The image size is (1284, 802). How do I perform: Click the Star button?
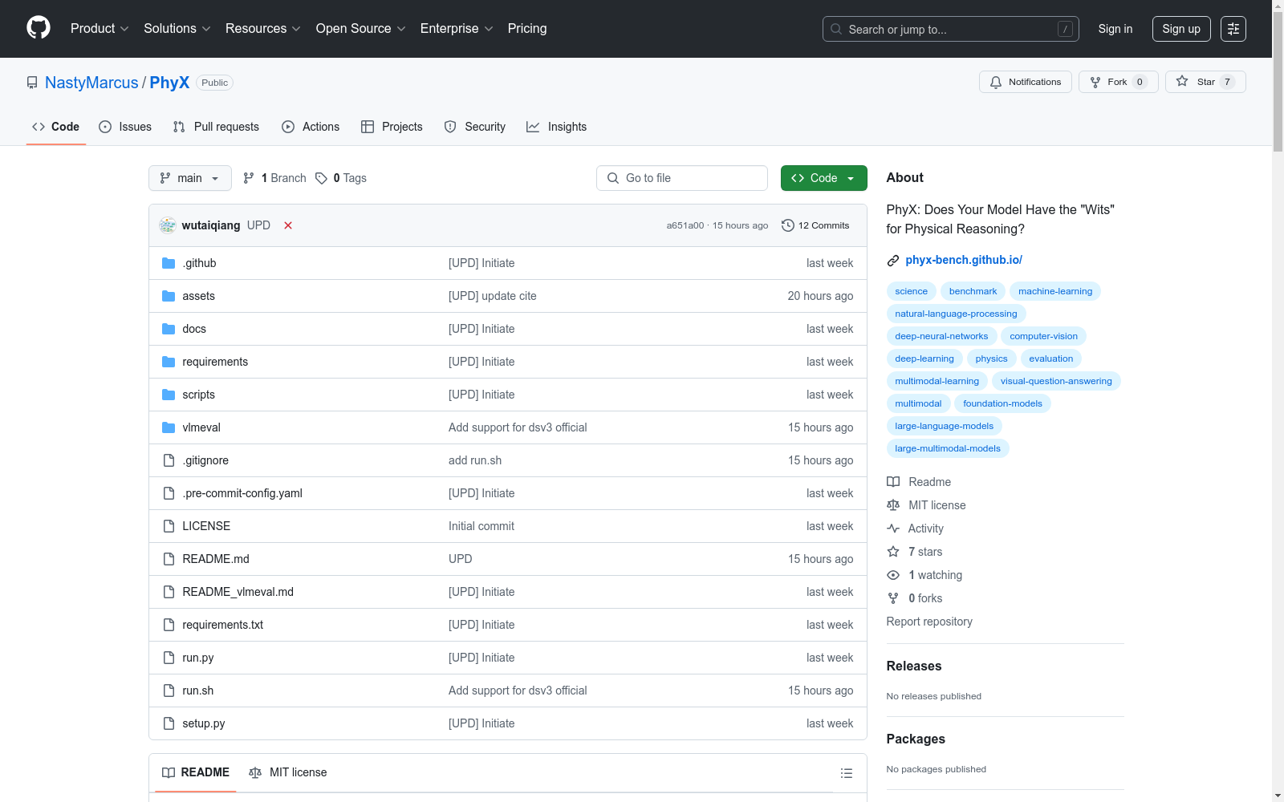tap(1205, 82)
